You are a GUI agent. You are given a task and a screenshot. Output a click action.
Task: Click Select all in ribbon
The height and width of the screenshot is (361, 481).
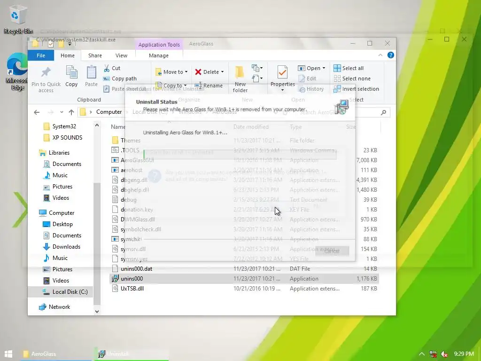[349, 68]
